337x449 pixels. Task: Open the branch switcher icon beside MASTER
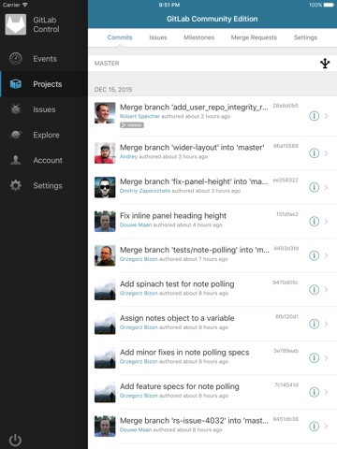[325, 64]
